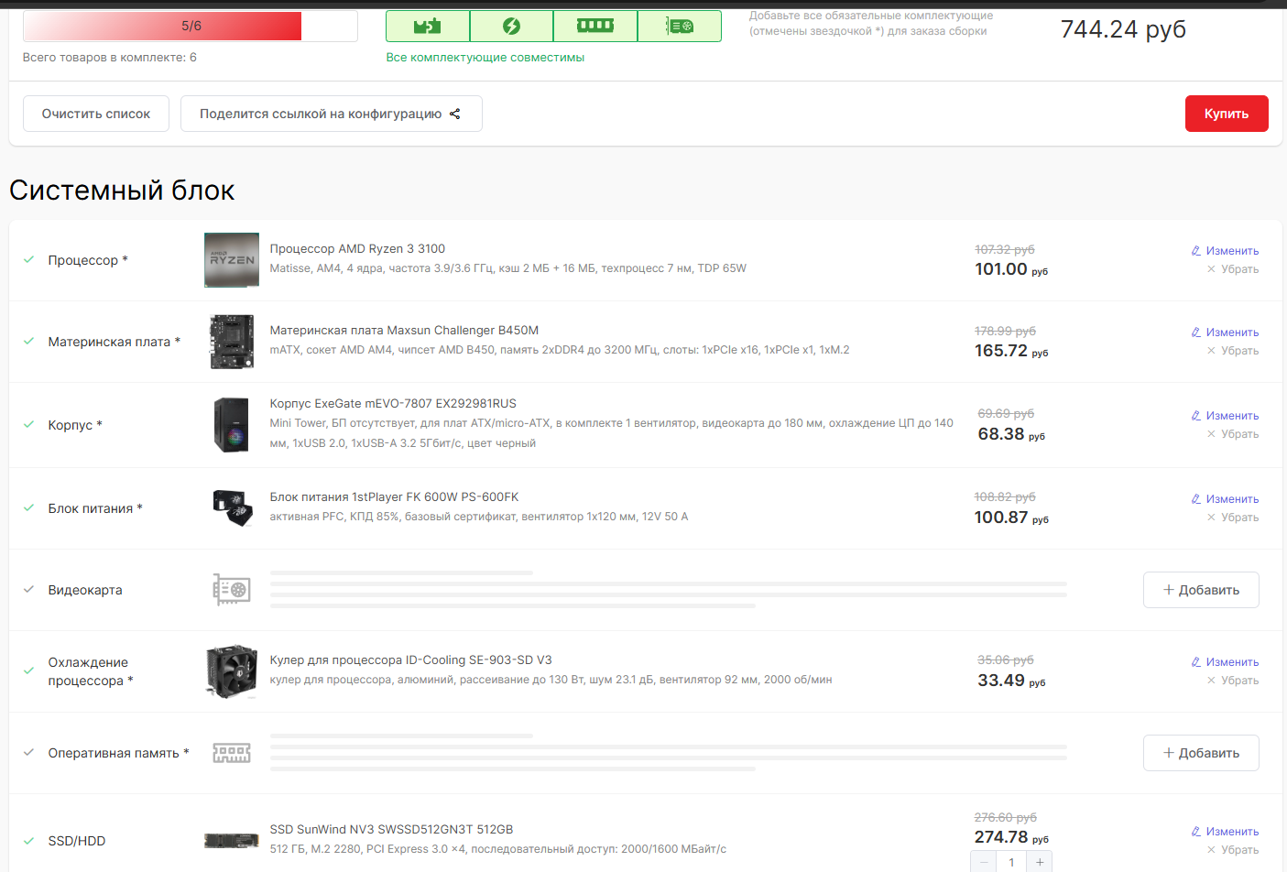
Task: Open the Процессор AMD Ryzen 3 3100 title link
Action: tap(357, 249)
